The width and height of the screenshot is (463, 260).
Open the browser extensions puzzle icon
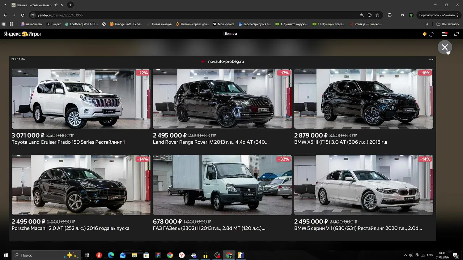pos(389,15)
